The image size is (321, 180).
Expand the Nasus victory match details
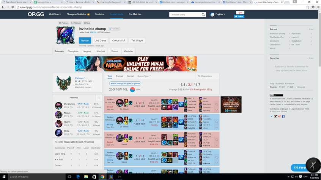tap(217, 163)
